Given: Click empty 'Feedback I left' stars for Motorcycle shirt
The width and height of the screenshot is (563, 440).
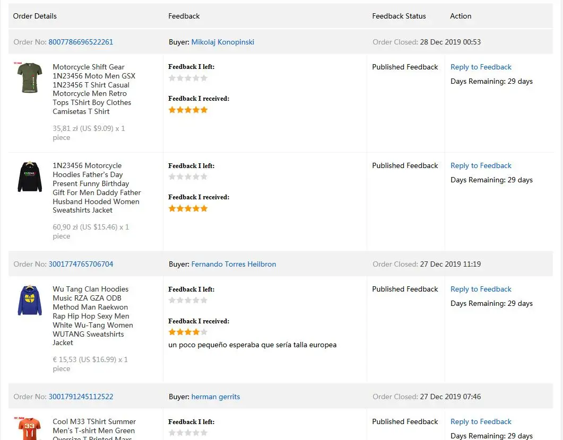Looking at the screenshot, I should tap(188, 78).
